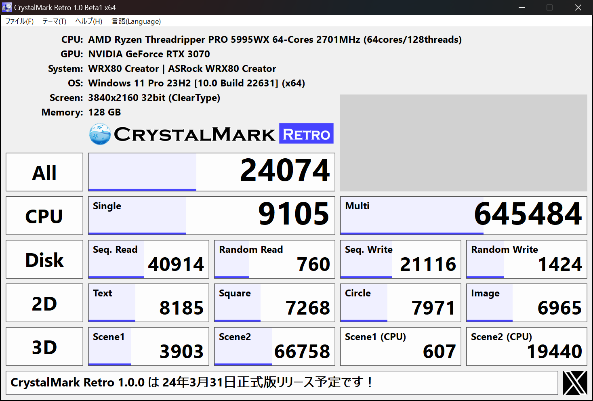
Task: Click the 3D Scene1 score 3903
Action: [x=149, y=346]
